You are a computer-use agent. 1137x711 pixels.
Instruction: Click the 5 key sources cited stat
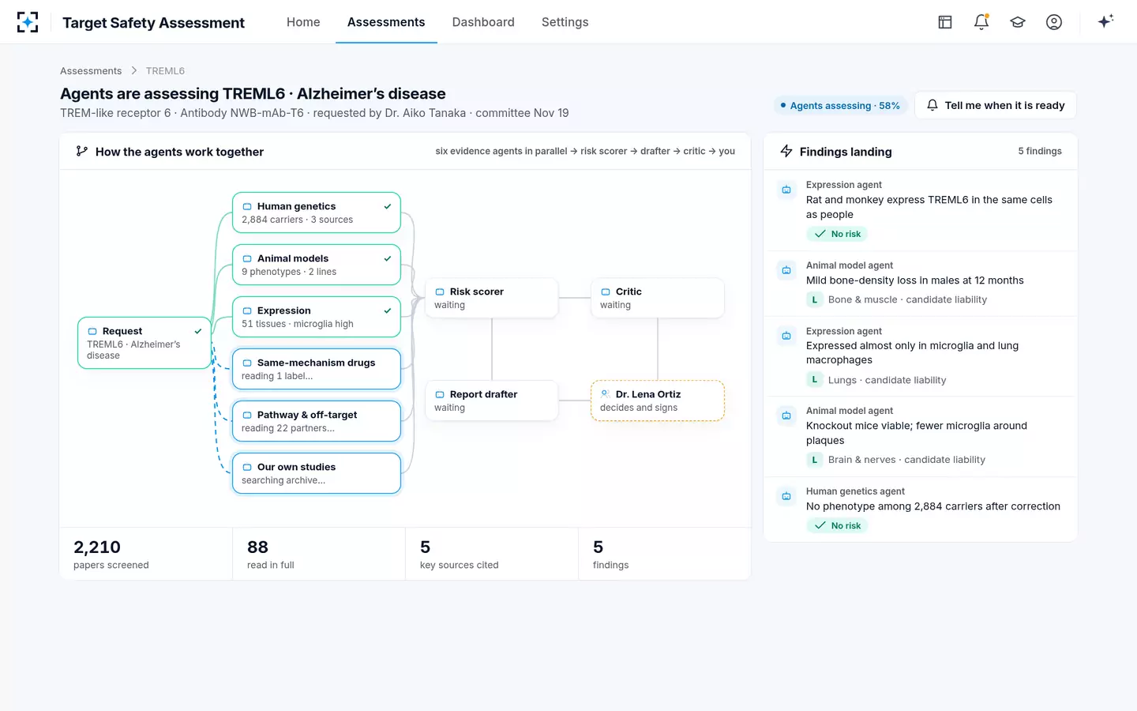(492, 554)
